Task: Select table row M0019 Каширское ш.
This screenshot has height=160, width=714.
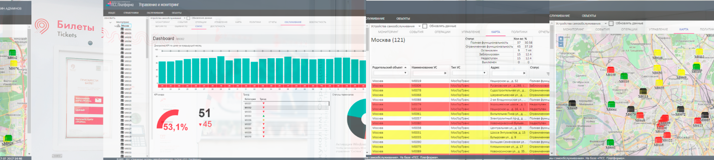Action: coord(460,81)
